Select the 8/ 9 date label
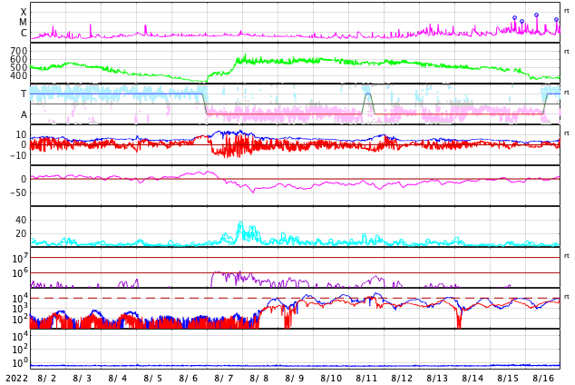 click(295, 379)
